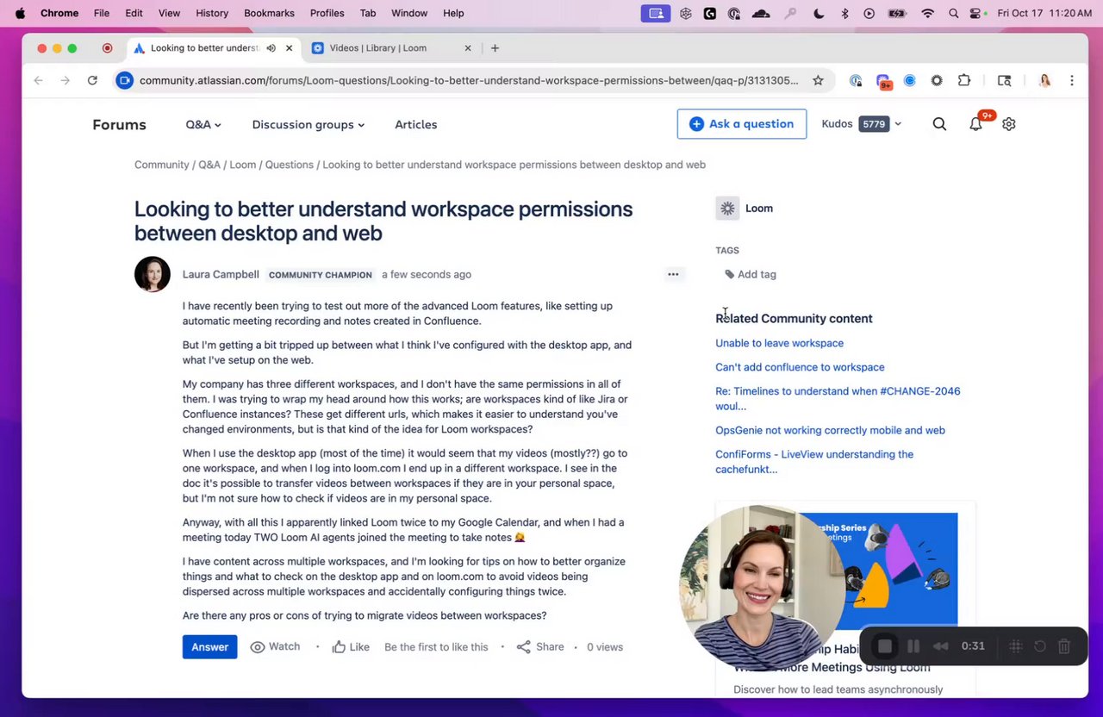Go back in browser history
The width and height of the screenshot is (1103, 717).
38,80
